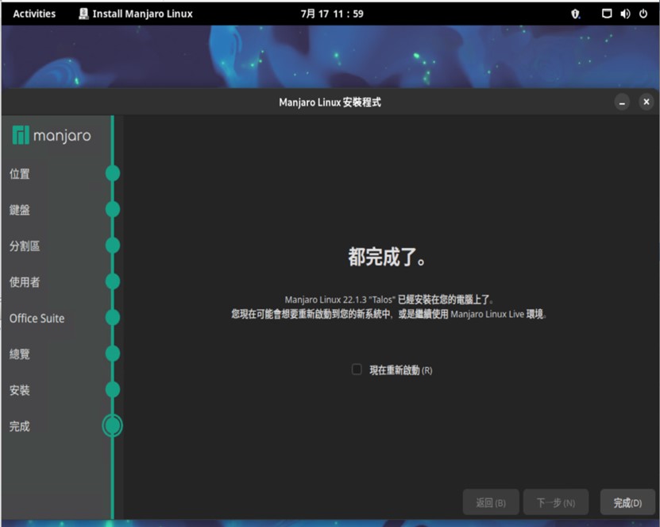Open the Activities overview

[x=34, y=14]
